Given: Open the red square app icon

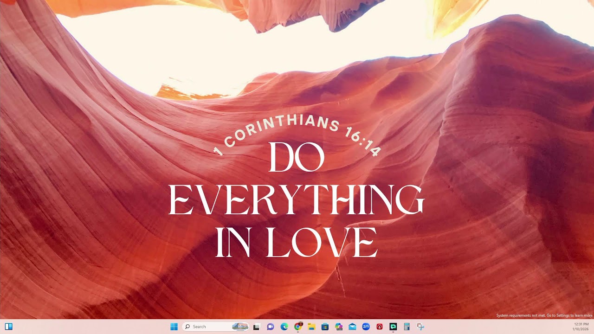Looking at the screenshot, I should 380,327.
